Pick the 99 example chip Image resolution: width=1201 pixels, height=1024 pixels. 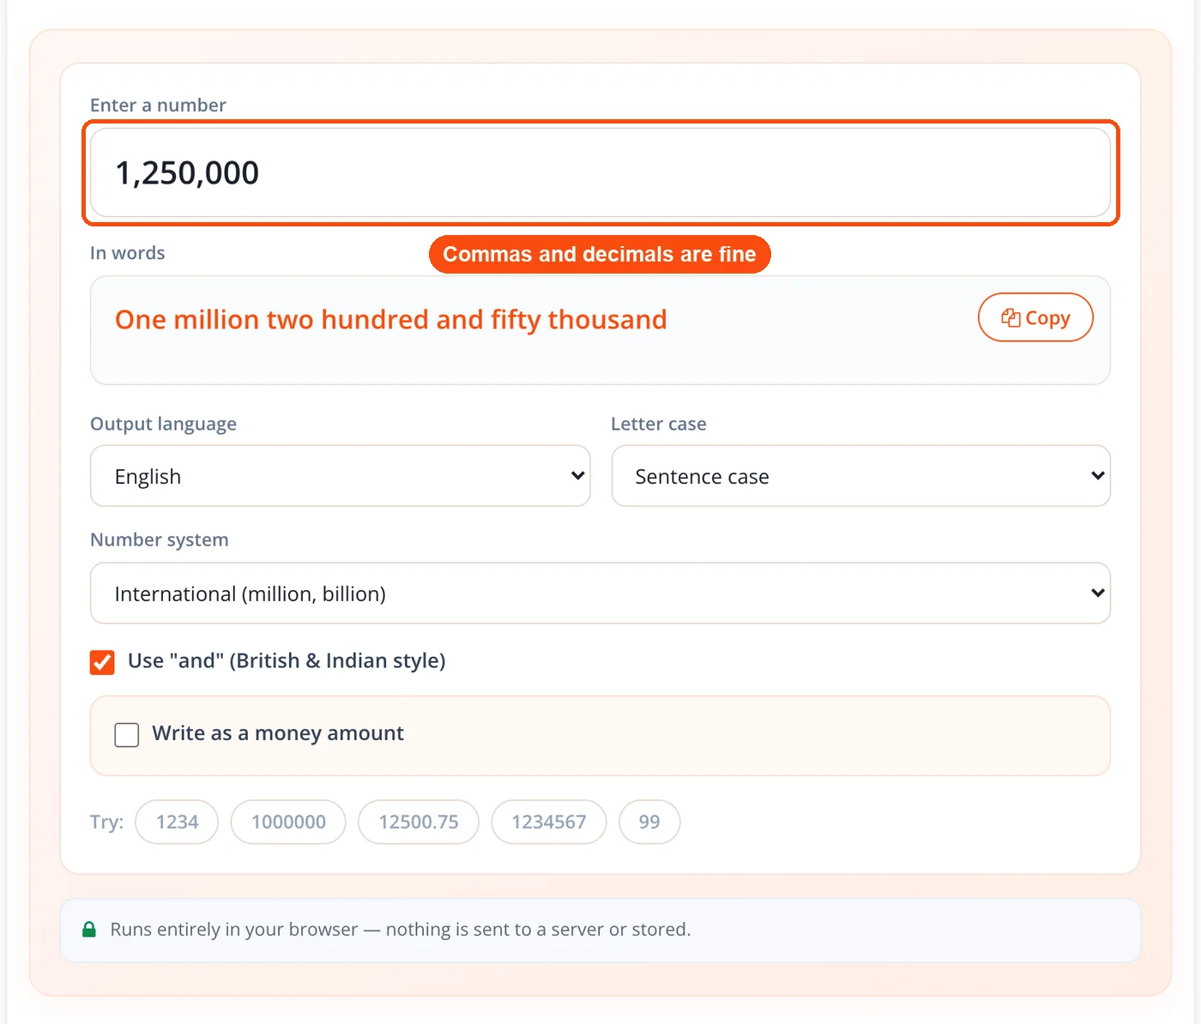(649, 822)
